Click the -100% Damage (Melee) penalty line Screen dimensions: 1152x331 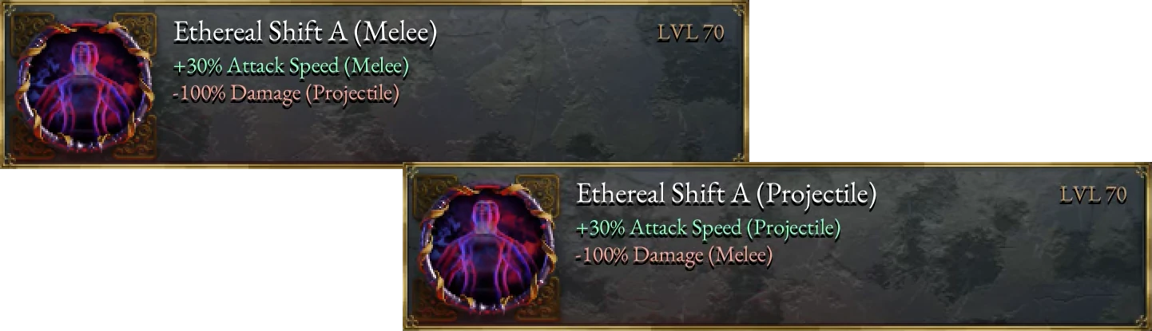click(673, 256)
